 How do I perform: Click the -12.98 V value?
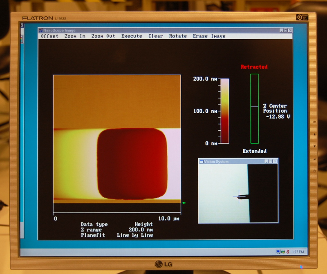[278, 116]
